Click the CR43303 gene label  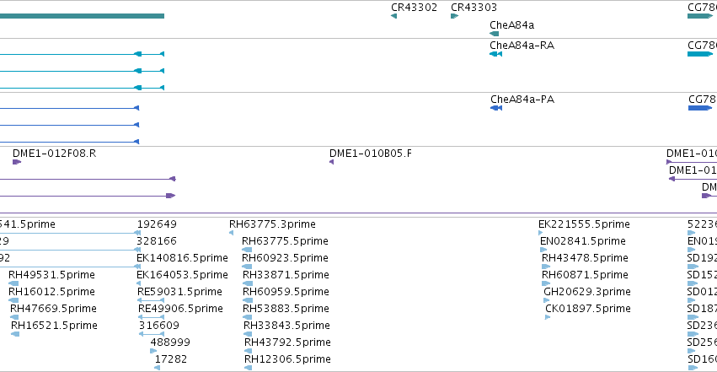tap(474, 8)
